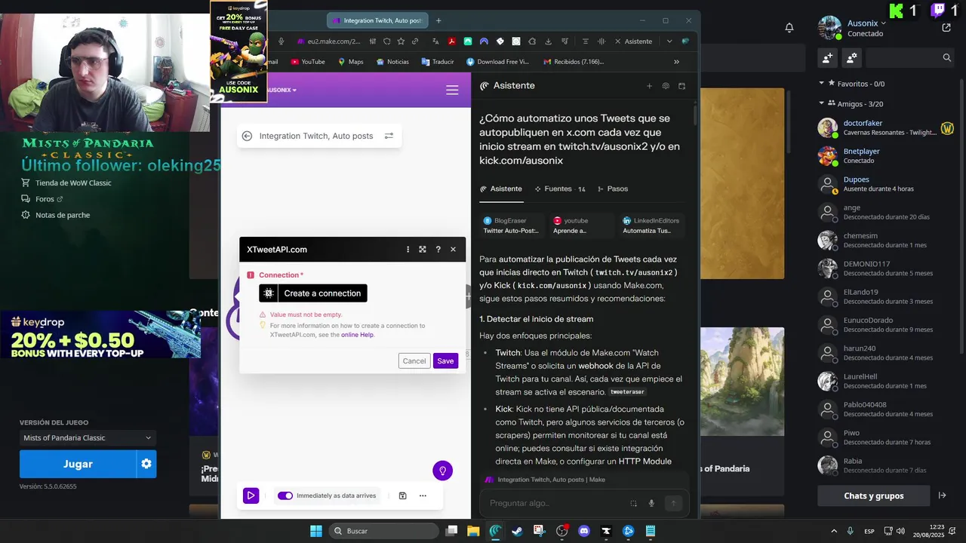Viewport: 966px width, 543px height.
Task: Click the microphone icon in the assistant input
Action: point(651,503)
